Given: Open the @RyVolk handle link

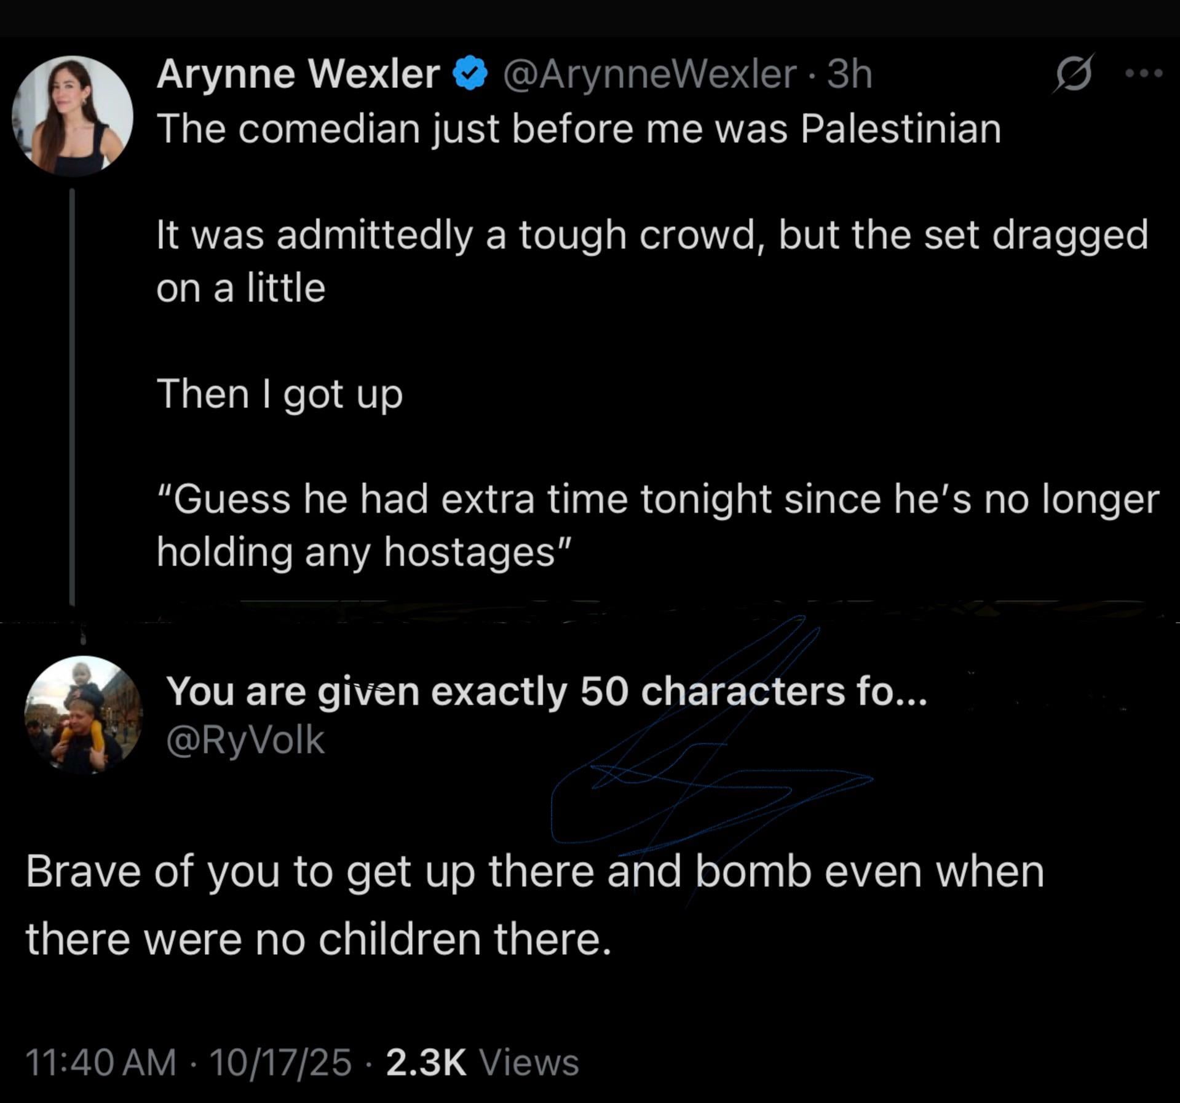Looking at the screenshot, I should tap(245, 739).
